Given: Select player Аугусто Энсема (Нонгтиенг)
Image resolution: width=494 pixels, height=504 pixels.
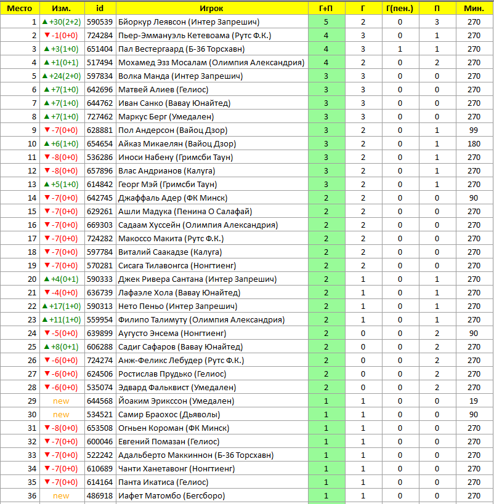Looking at the screenshot, I should (172, 333).
